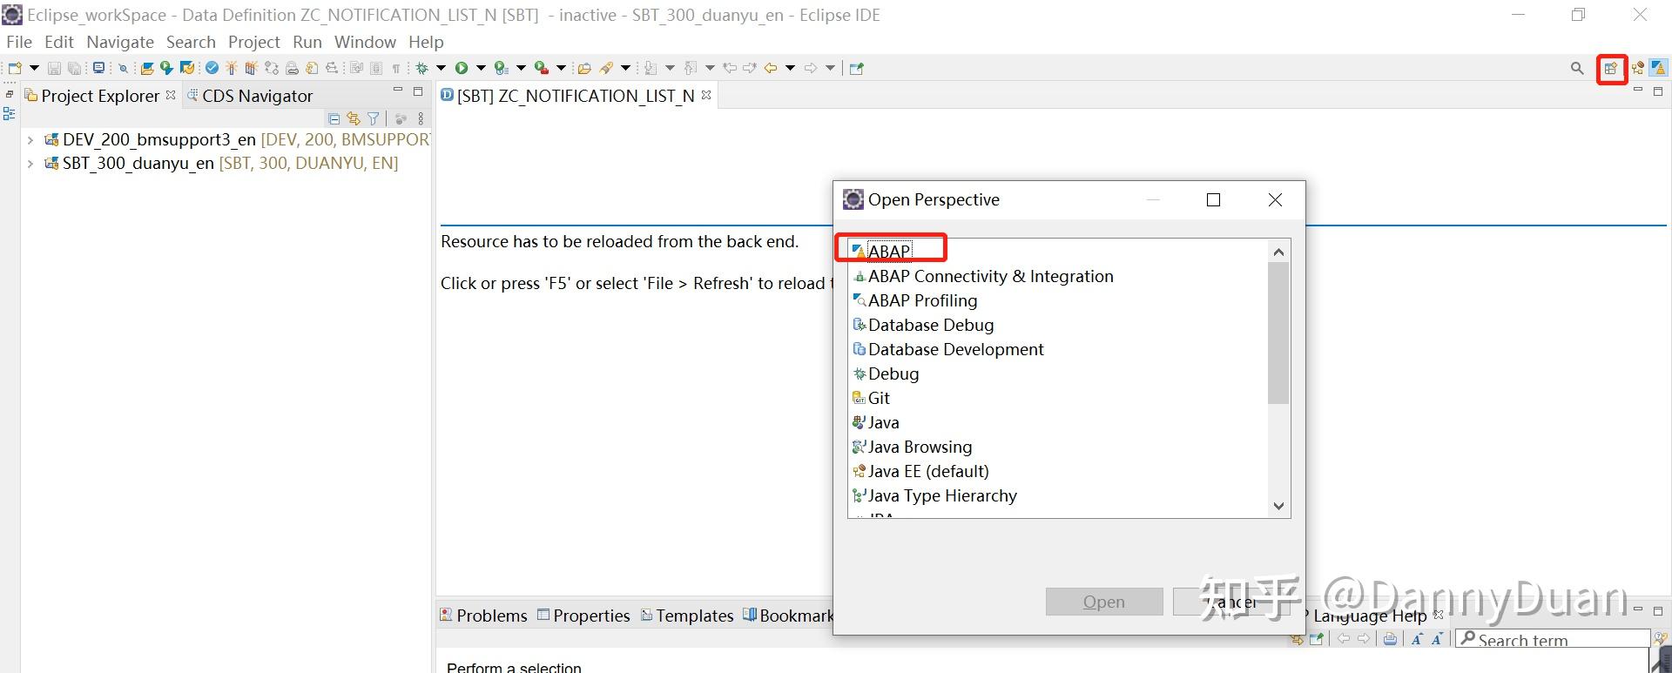Open the Project Explorer View Menu dots
The width and height of the screenshot is (1672, 673).
421,118
